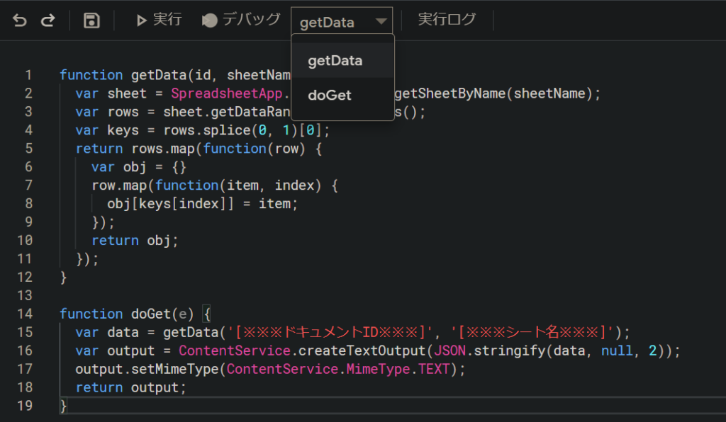This screenshot has height=422, width=726.
Task: Save the project with the floppy disk icon
Action: pyautogui.click(x=91, y=21)
